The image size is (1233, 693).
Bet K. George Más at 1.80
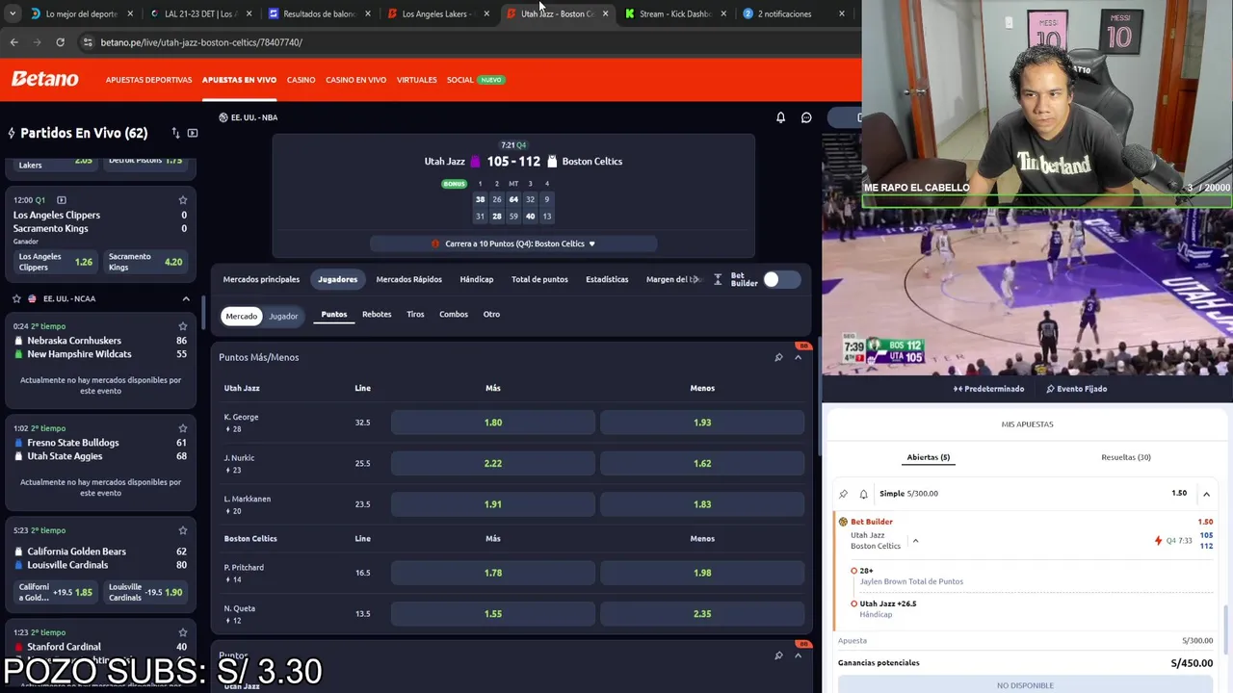coord(493,423)
